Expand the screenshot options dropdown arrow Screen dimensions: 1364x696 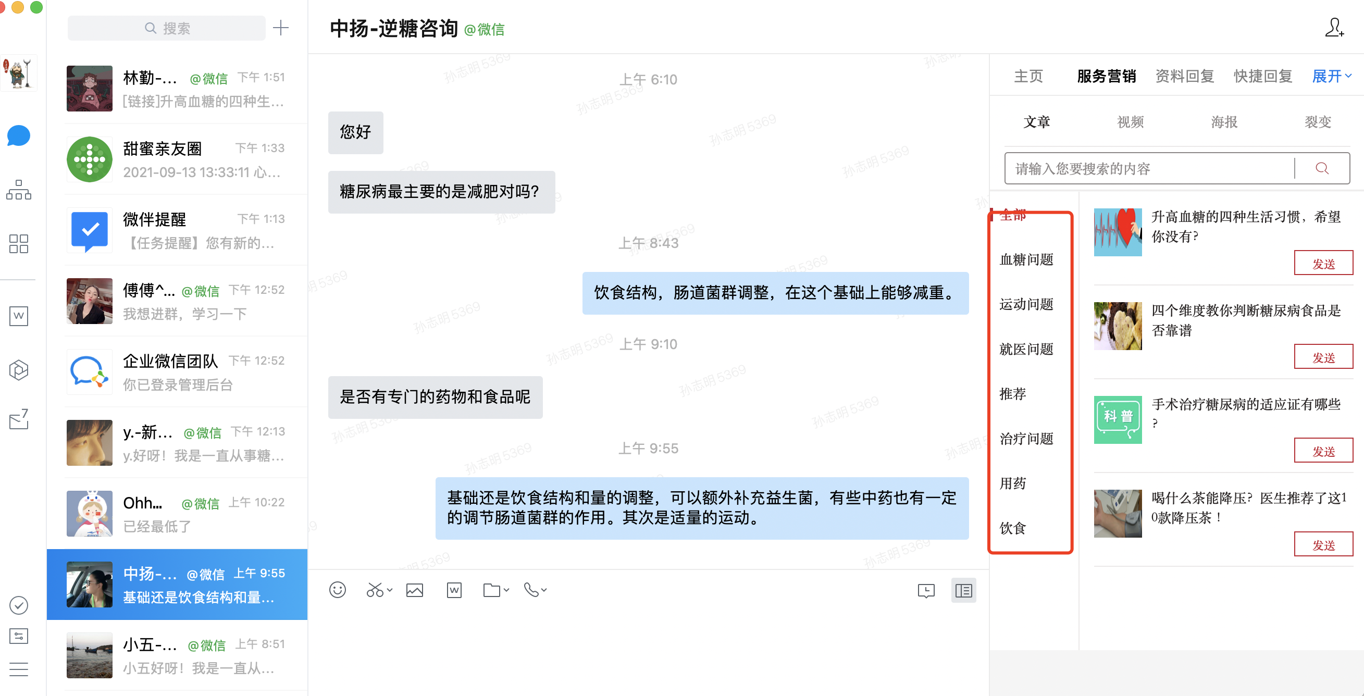point(390,590)
